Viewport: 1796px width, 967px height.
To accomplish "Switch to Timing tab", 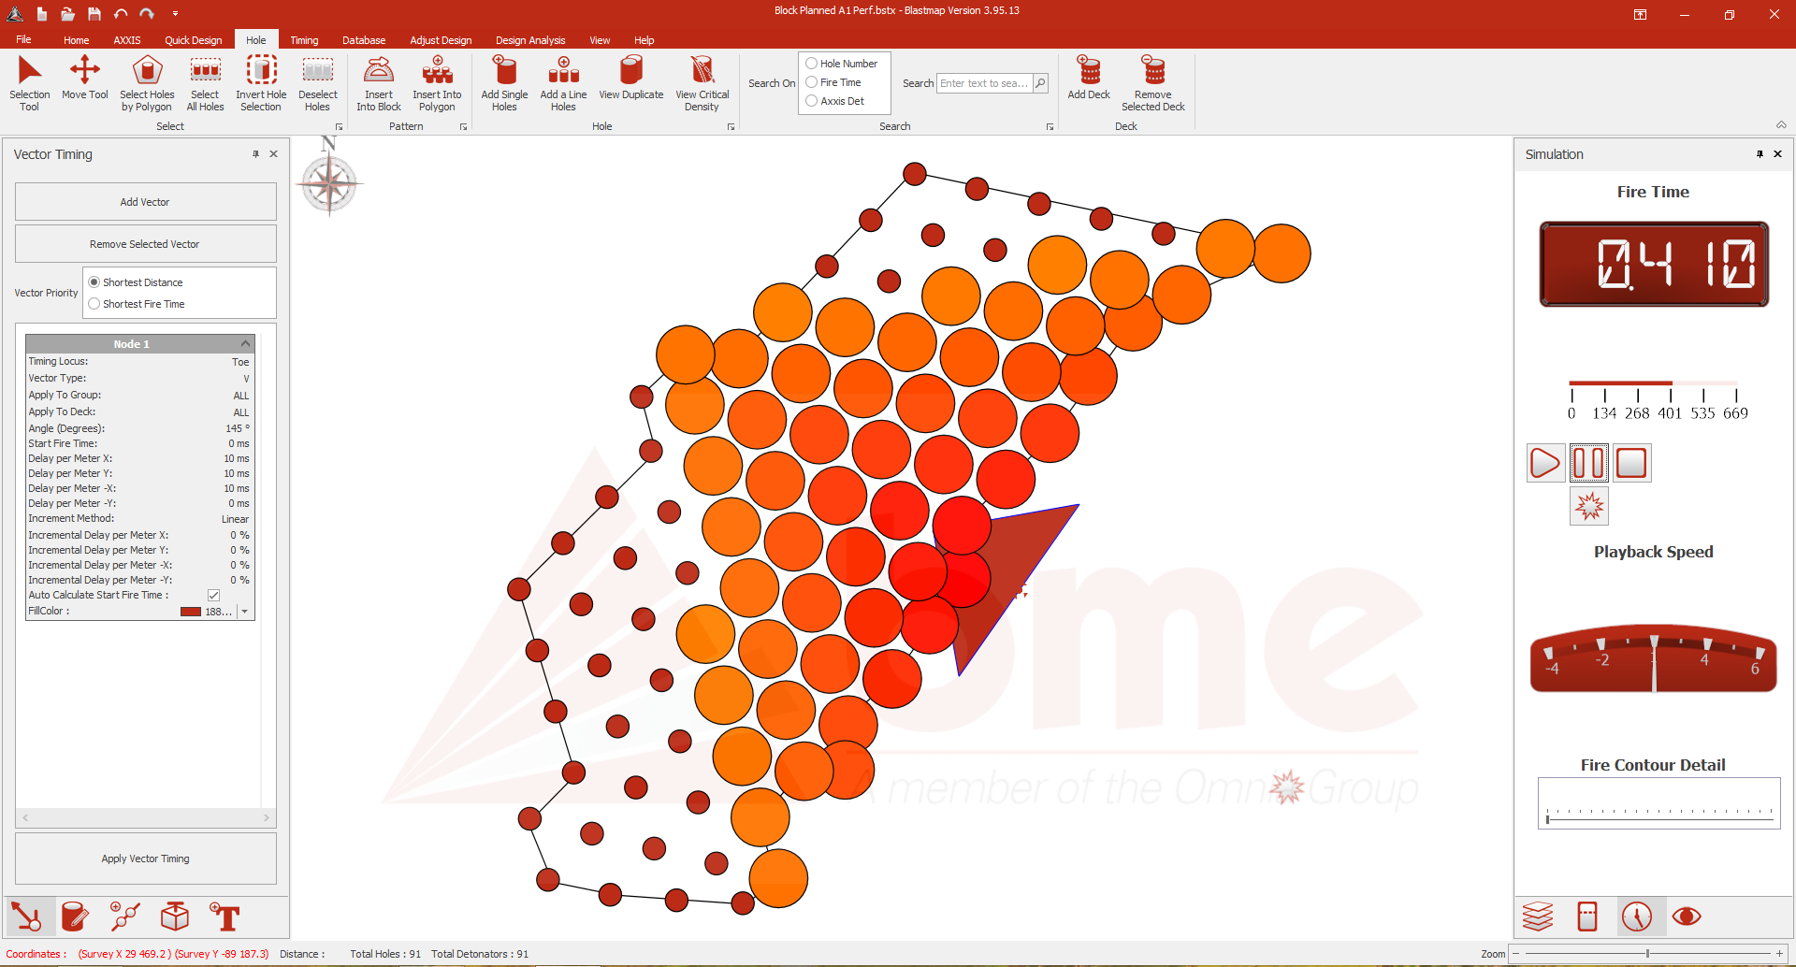I will (303, 40).
